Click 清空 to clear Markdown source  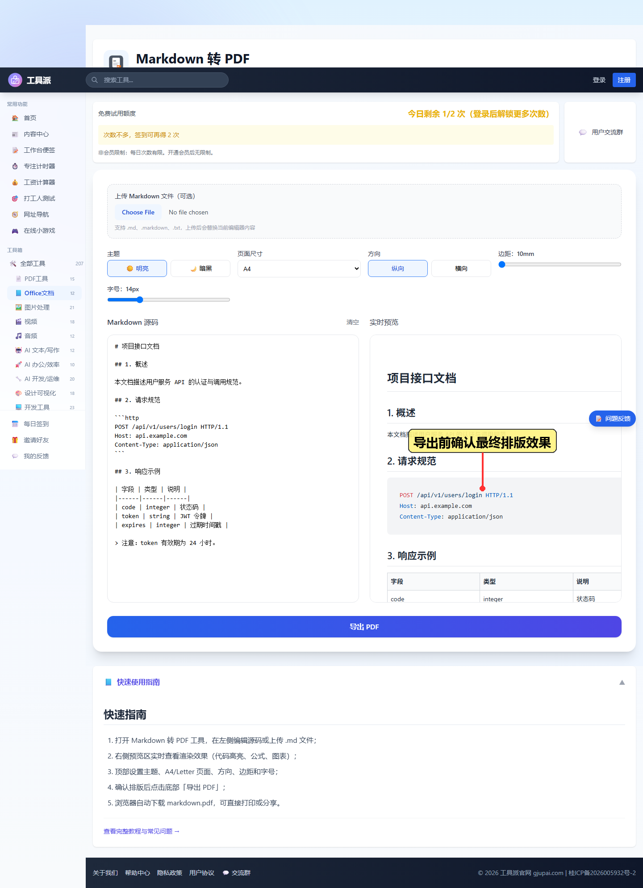point(353,322)
